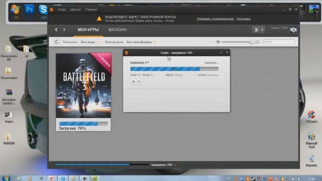Select the Battlefield 3 game cover
This screenshot has height=181, width=322.
84,85
